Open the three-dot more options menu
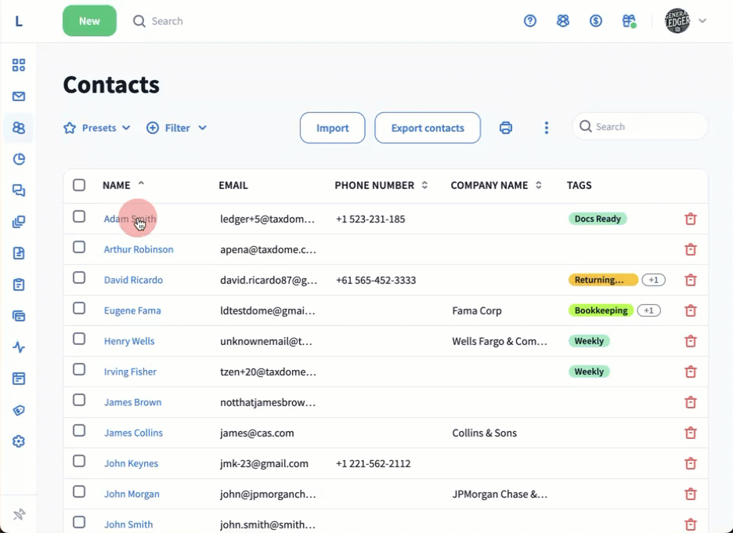 click(x=547, y=128)
